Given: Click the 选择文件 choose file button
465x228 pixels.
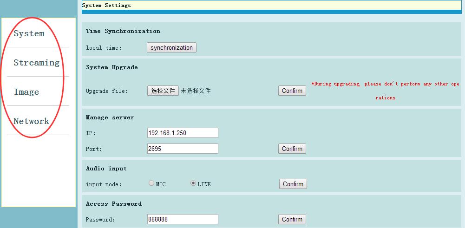Looking at the screenshot, I should (x=163, y=91).
